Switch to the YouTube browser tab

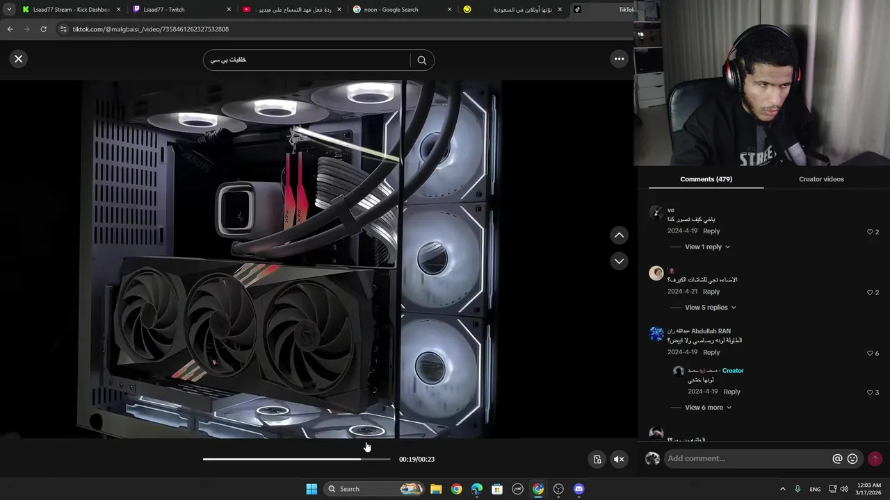click(292, 10)
